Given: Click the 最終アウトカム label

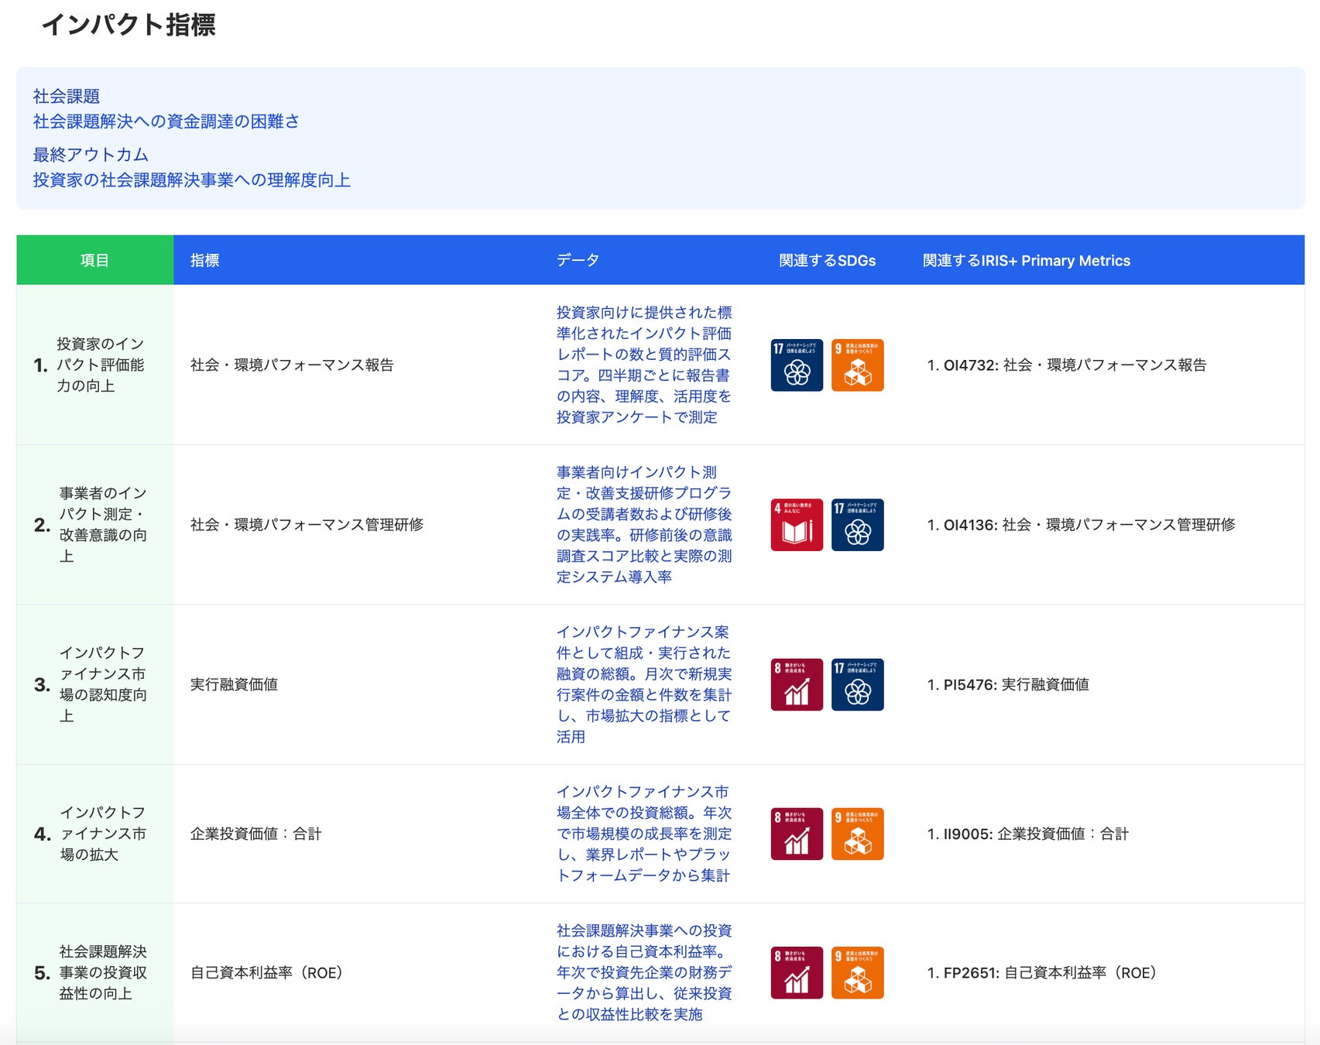Looking at the screenshot, I should pos(91,155).
